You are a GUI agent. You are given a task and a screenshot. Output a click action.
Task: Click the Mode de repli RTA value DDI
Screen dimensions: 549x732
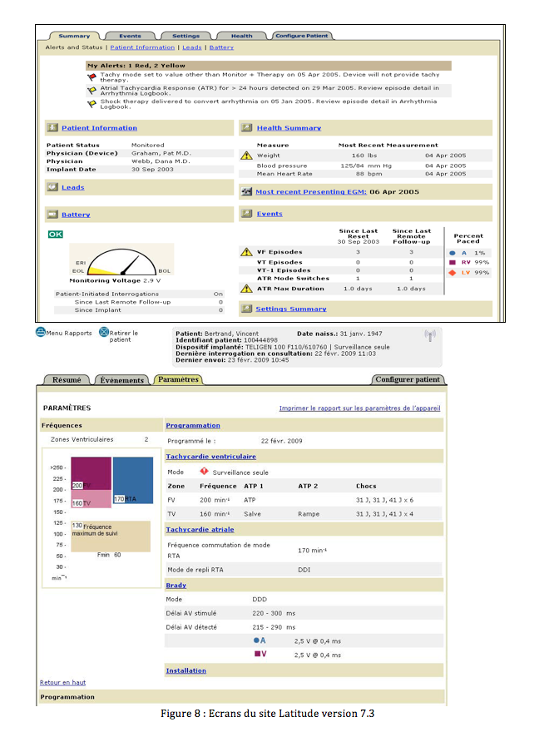(x=304, y=570)
